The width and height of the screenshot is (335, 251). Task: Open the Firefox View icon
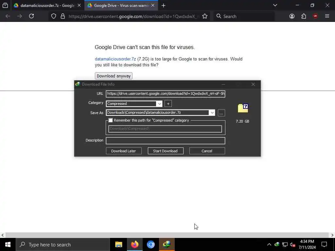pos(5,6)
